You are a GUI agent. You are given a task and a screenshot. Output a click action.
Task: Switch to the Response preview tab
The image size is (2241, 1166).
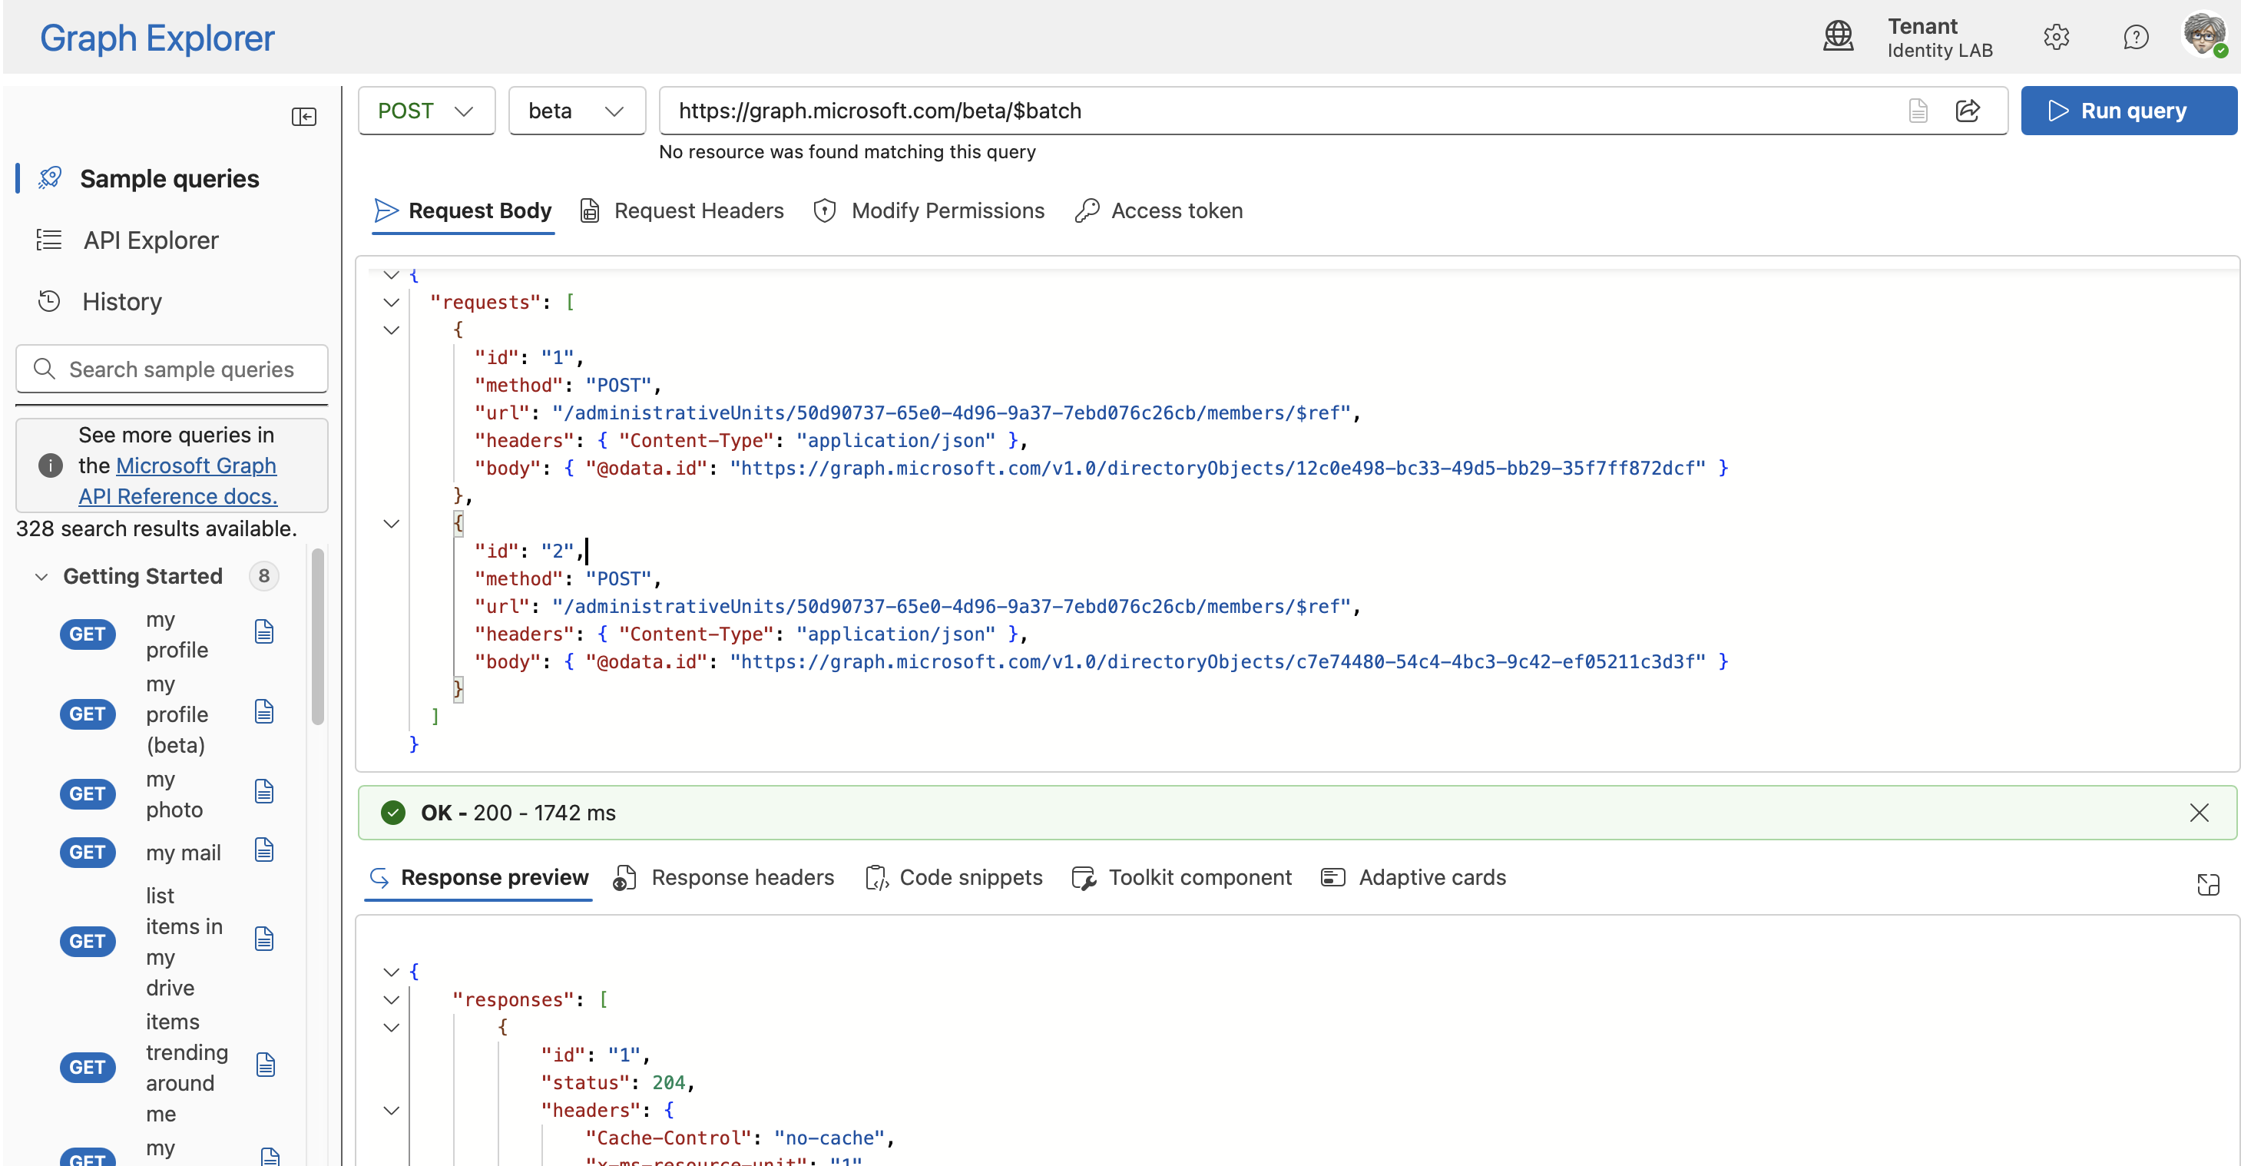click(478, 877)
